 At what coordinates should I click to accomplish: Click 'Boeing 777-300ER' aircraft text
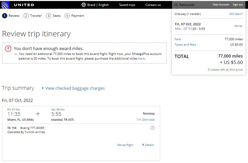[32, 128]
